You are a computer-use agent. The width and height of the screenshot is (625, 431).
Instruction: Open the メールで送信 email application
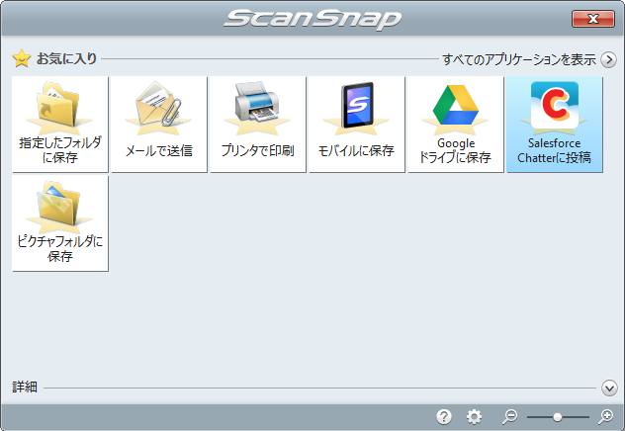(158, 125)
